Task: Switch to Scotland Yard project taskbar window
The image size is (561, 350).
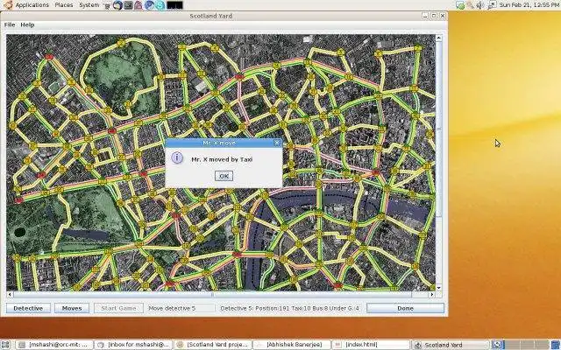Action: point(213,345)
